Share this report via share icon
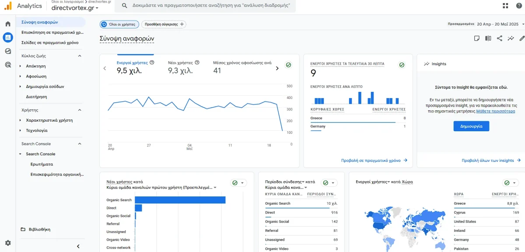This screenshot has height=252, width=525. [500, 38]
